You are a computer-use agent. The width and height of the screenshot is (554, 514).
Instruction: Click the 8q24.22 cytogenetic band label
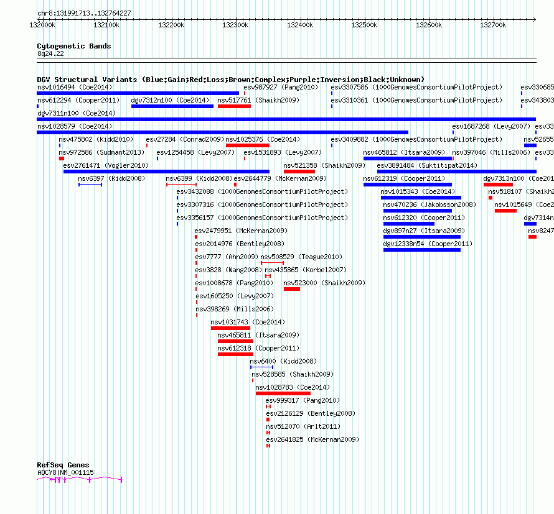coord(50,53)
